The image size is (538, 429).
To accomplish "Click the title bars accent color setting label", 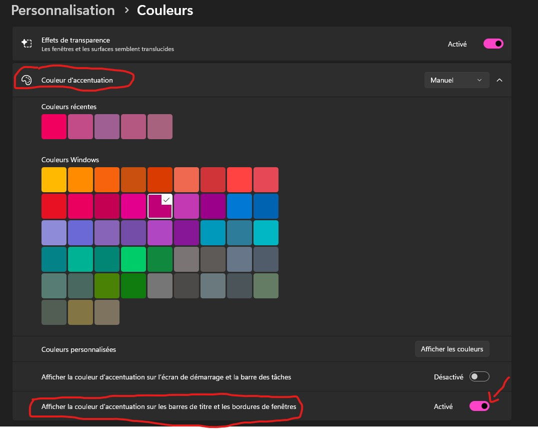I will click(x=169, y=406).
